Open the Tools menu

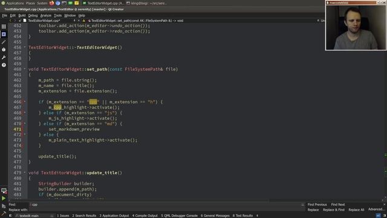[x=58, y=15]
